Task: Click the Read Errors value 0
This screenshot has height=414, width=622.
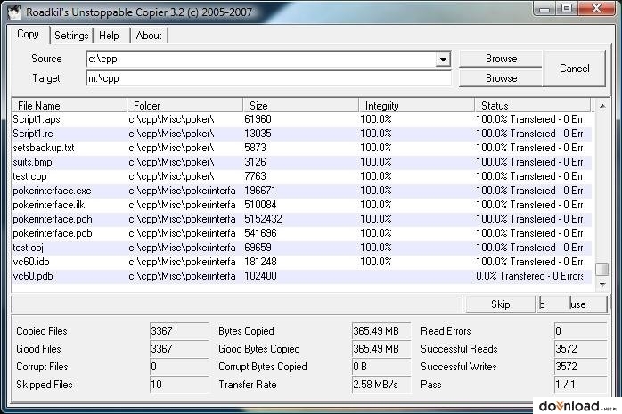Action: (580, 331)
